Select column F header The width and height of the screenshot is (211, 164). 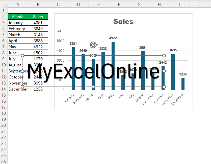pyautogui.click(x=119, y=5)
